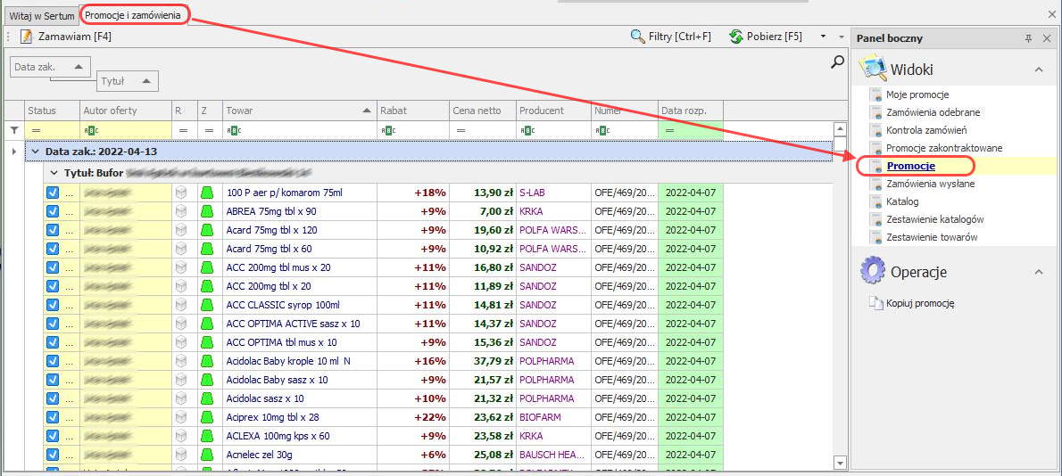
Task: Click the package icon in Acard 75mg x 120 row
Action: 181,230
